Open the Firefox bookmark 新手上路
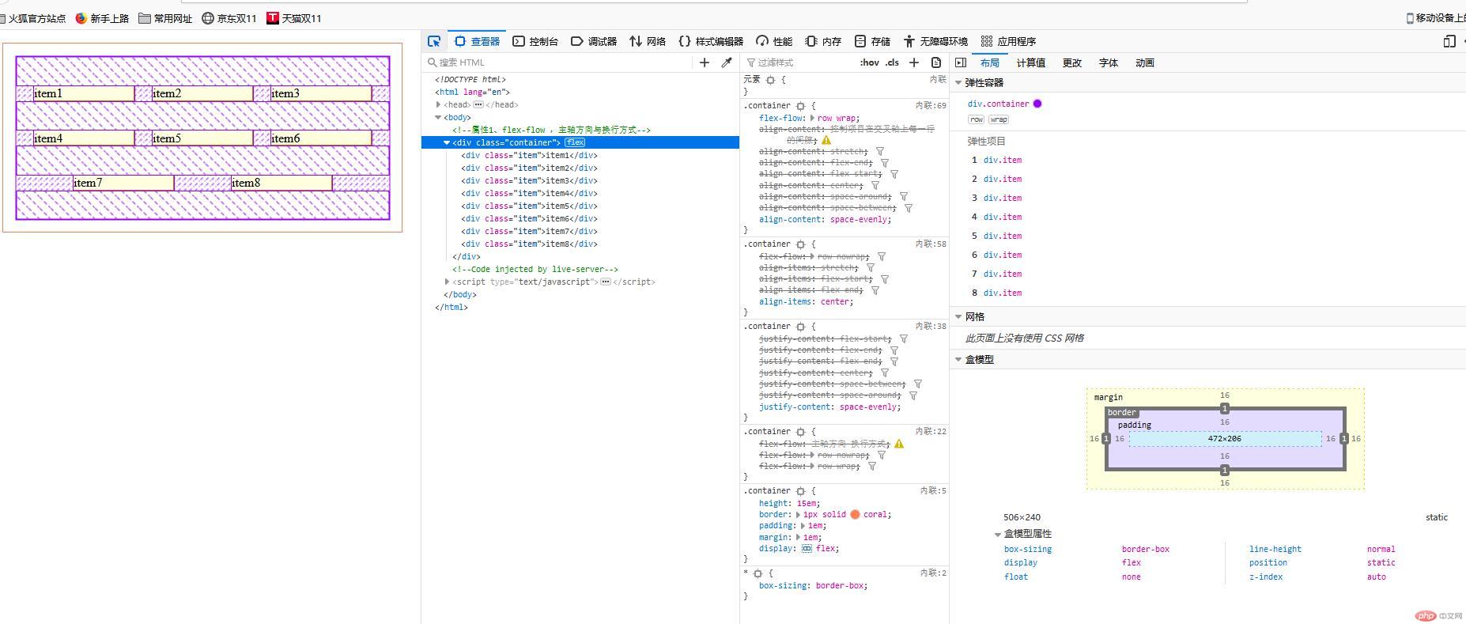The height and width of the screenshot is (624, 1466). point(102,18)
